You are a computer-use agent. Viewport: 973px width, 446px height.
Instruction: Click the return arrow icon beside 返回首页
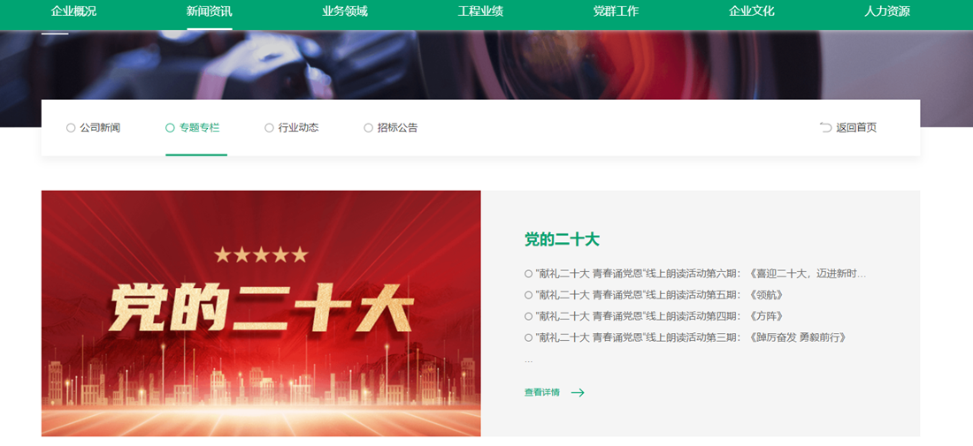825,127
